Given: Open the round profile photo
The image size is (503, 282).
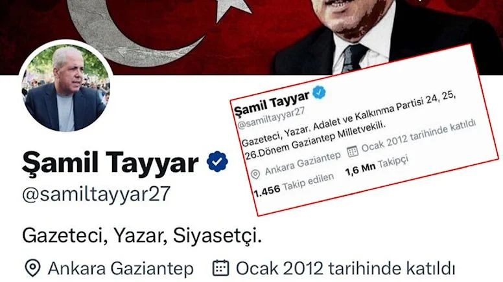Looking at the screenshot, I should [x=65, y=89].
